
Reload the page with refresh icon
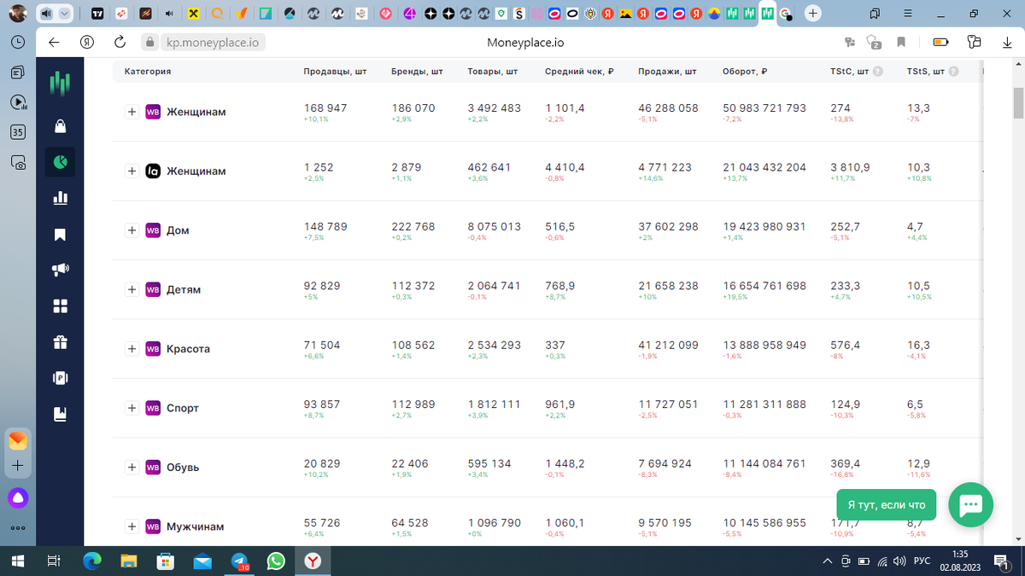[120, 42]
